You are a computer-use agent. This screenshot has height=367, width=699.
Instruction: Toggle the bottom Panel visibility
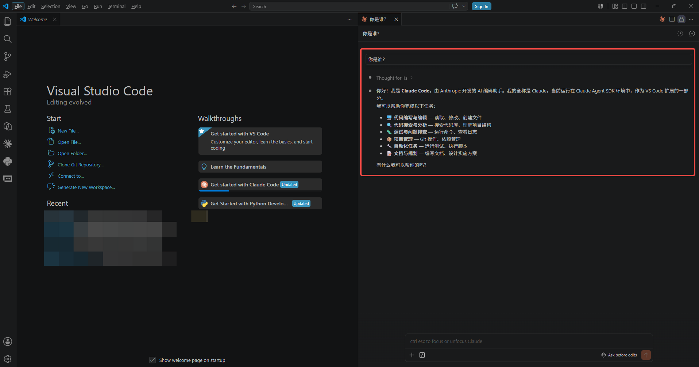coord(634,6)
